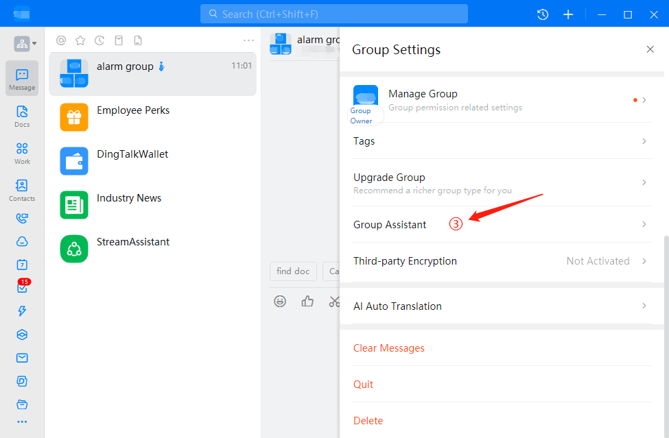Open the Work apps grid icon
This screenshot has height=438, width=669.
coord(22,153)
